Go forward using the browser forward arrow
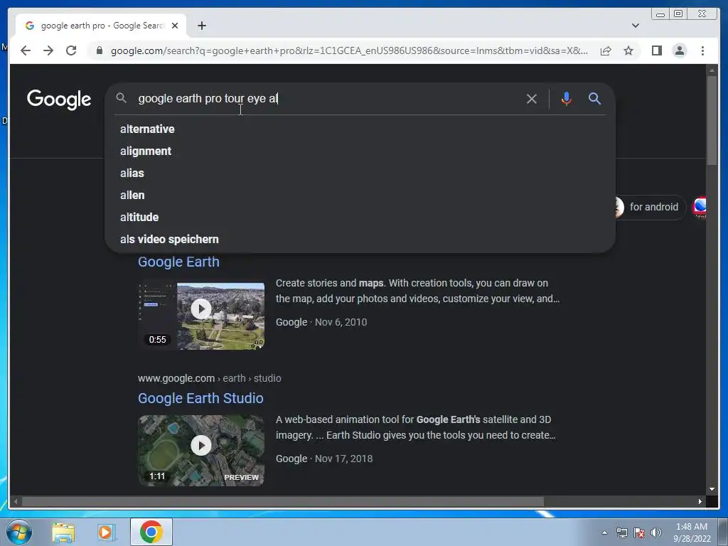 [48, 50]
